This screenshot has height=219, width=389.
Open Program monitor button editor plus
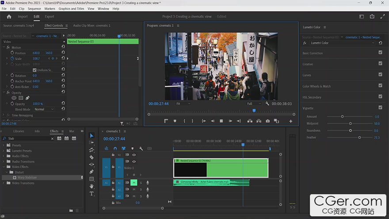(290, 121)
